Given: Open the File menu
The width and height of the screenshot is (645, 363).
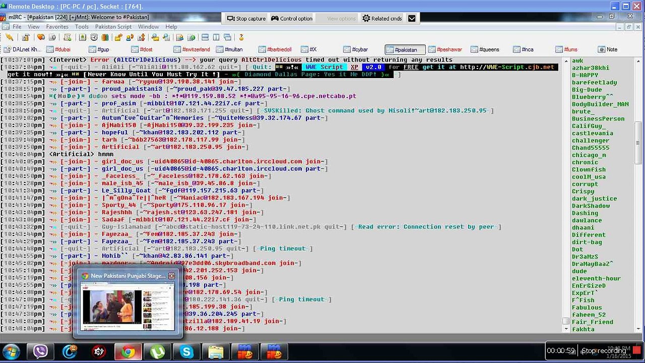Looking at the screenshot, I should click(17, 27).
